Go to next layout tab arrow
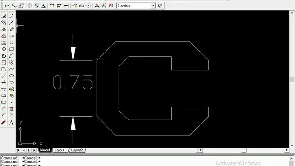 point(29,150)
